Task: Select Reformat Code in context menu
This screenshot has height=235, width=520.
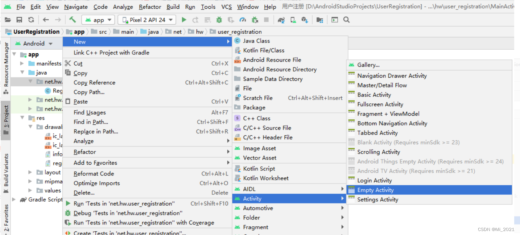Action: click(147, 174)
